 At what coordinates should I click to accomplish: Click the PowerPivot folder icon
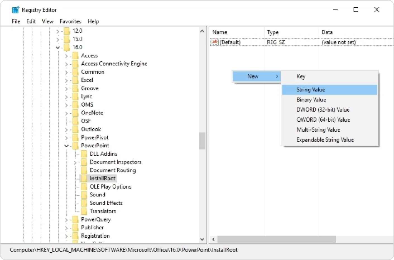(75, 138)
